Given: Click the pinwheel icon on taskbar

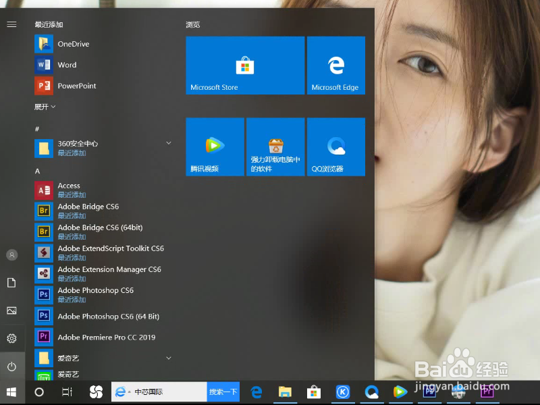Looking at the screenshot, I should click(96, 392).
